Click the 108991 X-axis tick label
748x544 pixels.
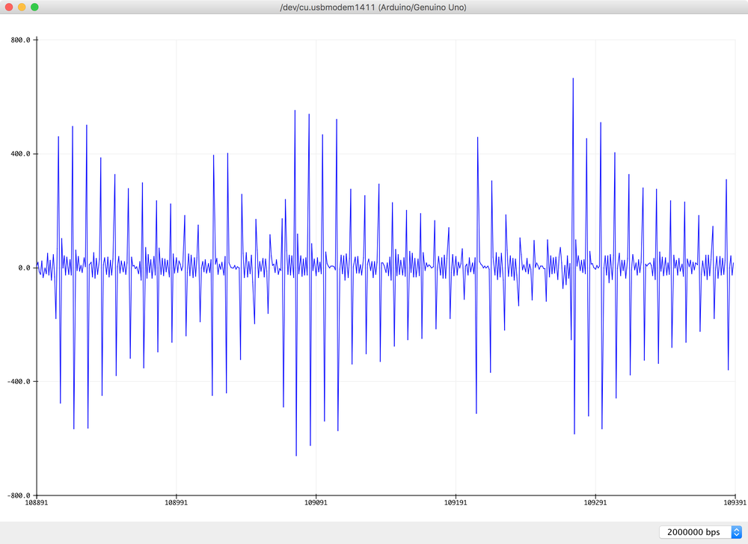(177, 504)
